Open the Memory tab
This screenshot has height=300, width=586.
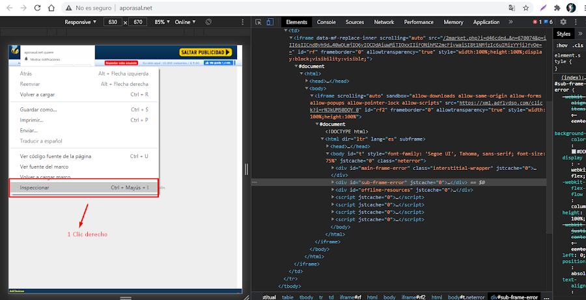point(453,22)
